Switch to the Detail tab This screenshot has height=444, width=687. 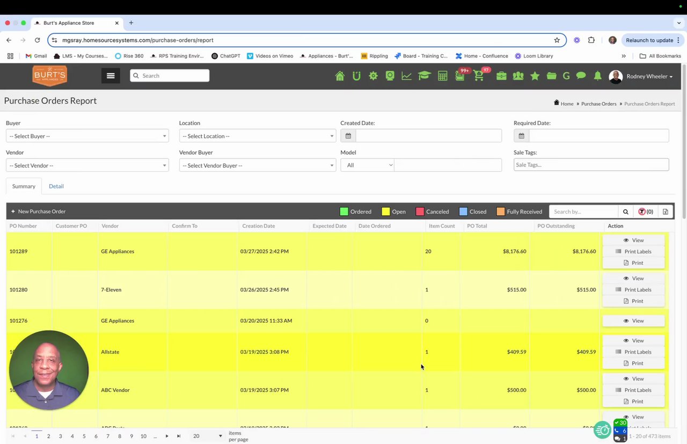[56, 186]
